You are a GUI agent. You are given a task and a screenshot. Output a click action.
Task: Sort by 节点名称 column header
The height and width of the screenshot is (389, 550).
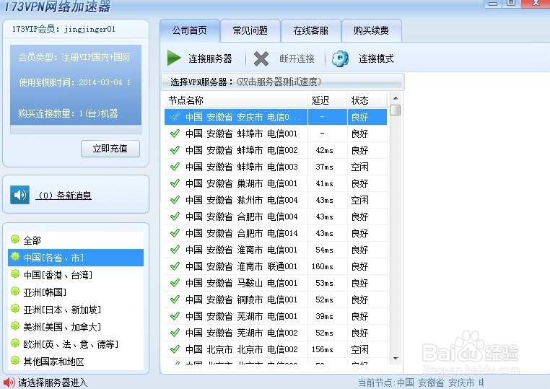[236, 100]
